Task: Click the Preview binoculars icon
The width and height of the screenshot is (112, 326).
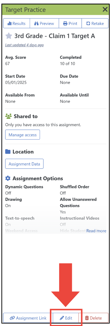Action: (x=36, y=23)
